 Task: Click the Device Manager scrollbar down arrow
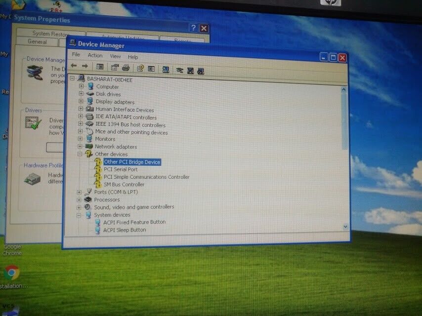345,227
